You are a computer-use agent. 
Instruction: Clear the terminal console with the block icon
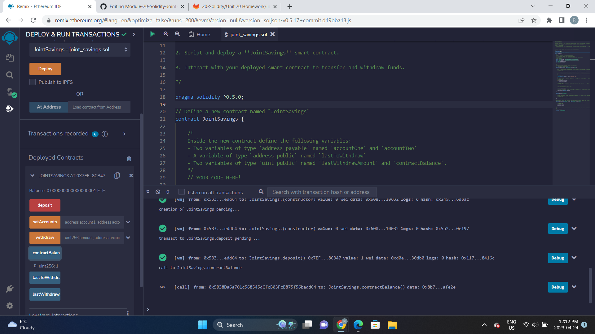tap(157, 192)
